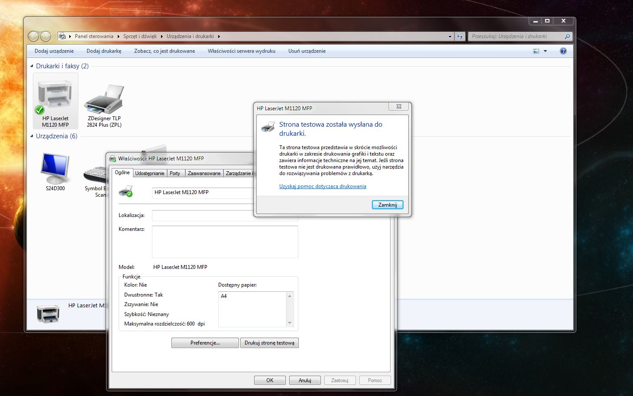Click Usuń urządzenie in toolbar
The image size is (633, 396).
[x=307, y=51]
